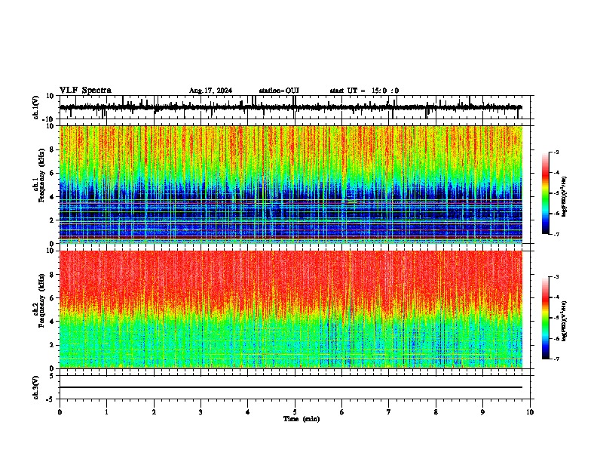Click the time axis tick label "3"
Image resolution: width=597 pixels, height=462 pixels.
point(201,412)
